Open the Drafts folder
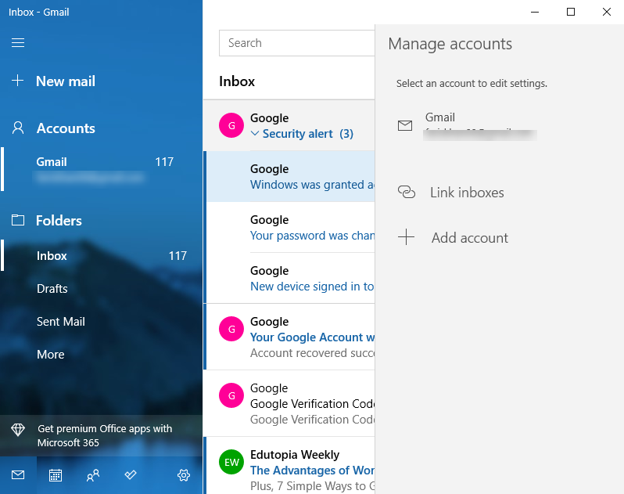Image resolution: width=624 pixels, height=494 pixels. pyautogui.click(x=101, y=288)
